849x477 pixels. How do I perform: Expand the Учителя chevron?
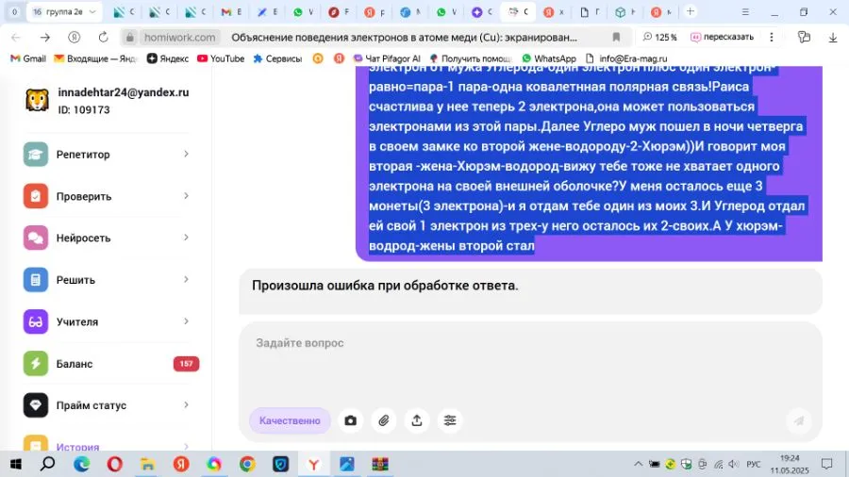click(186, 321)
